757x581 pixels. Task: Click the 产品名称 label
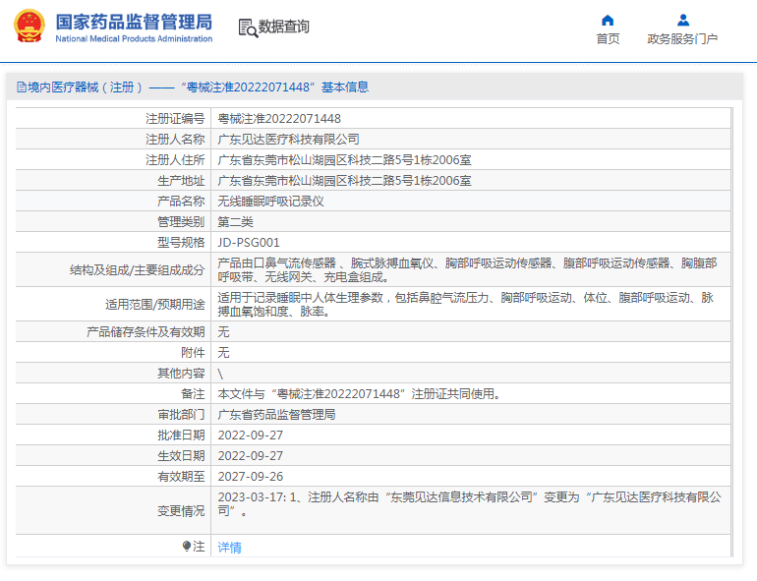[x=181, y=202]
